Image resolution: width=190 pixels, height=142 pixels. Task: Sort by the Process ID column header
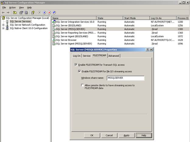[183, 18]
